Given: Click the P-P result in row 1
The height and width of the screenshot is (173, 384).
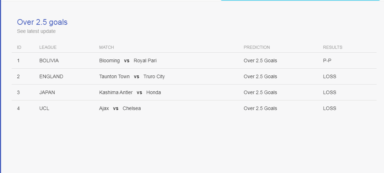Looking at the screenshot, I should pos(327,61).
